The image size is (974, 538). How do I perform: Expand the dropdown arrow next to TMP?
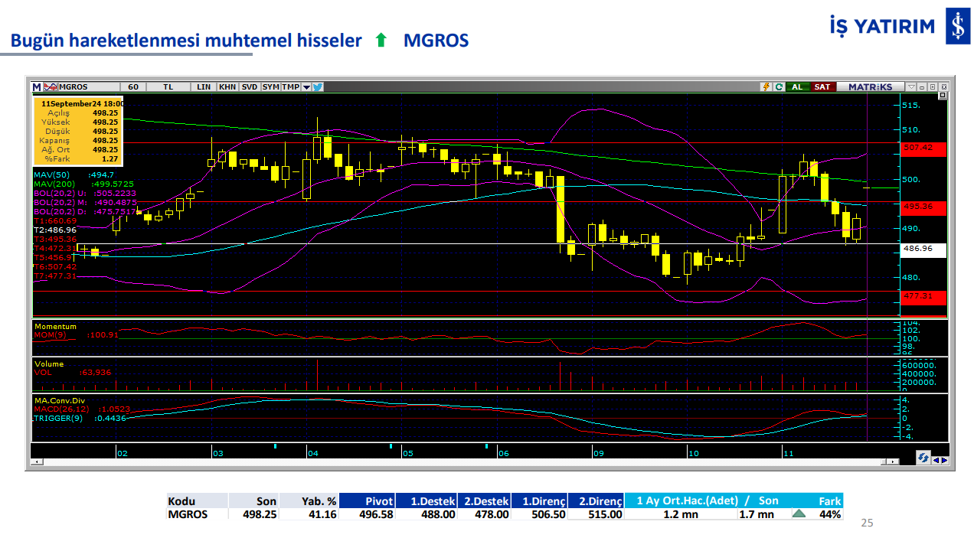[306, 86]
